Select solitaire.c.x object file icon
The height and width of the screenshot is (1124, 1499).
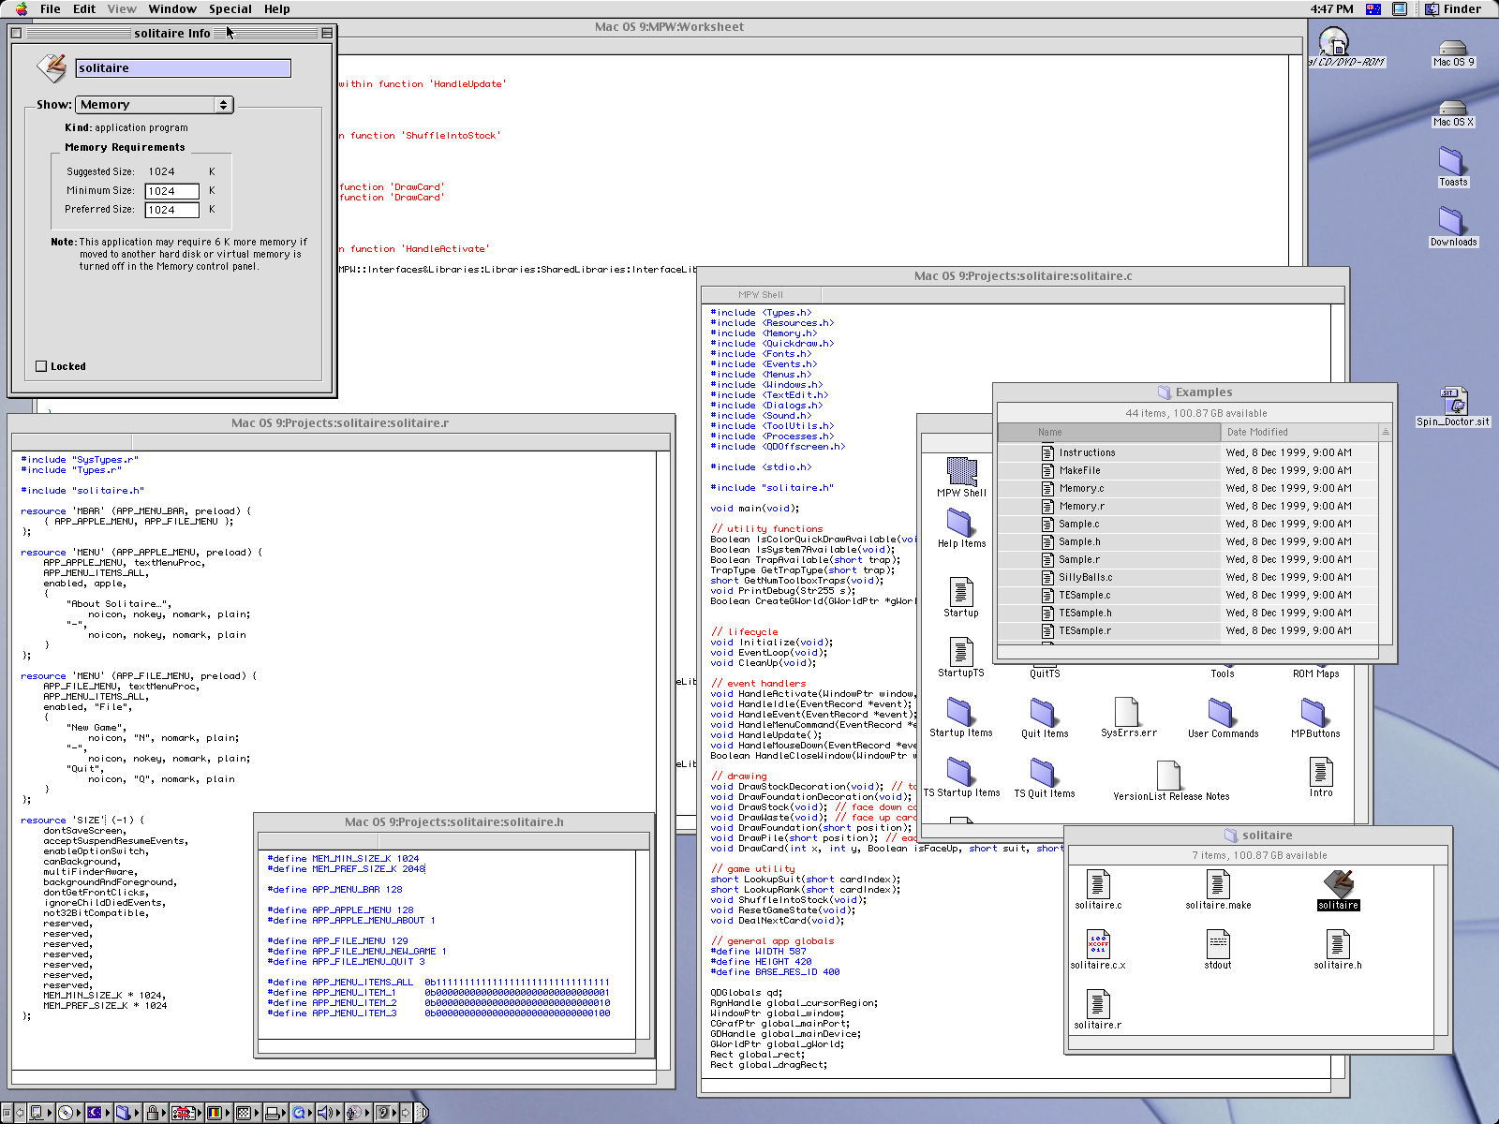pyautogui.click(x=1098, y=943)
